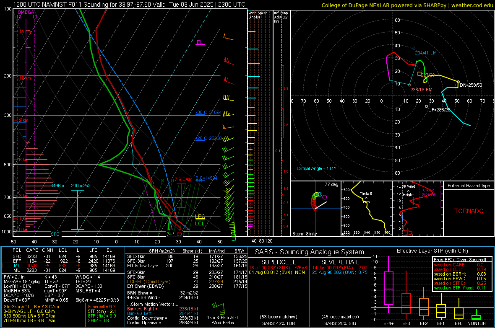Click the 1km & 6km AGL wind barbs icon

(x=219, y=308)
